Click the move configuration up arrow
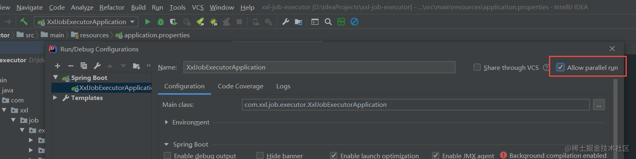The image size is (636, 159). point(110,66)
